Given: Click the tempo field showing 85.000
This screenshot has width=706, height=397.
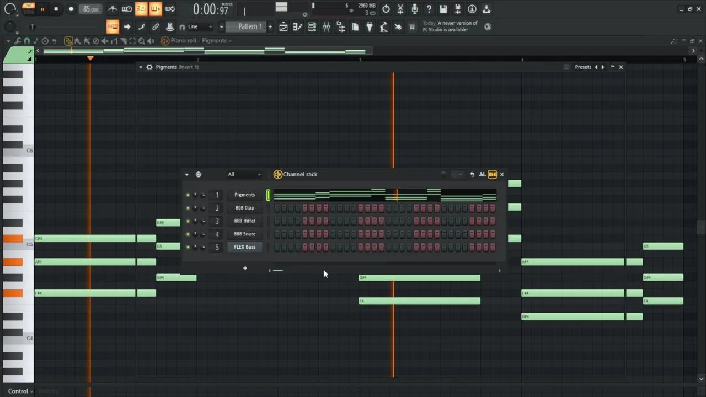Looking at the screenshot, I should coord(90,9).
